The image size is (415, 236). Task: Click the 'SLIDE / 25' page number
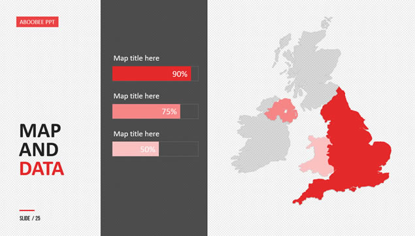tap(30, 218)
